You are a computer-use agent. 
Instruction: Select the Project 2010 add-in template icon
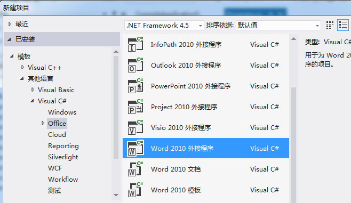[135, 107]
